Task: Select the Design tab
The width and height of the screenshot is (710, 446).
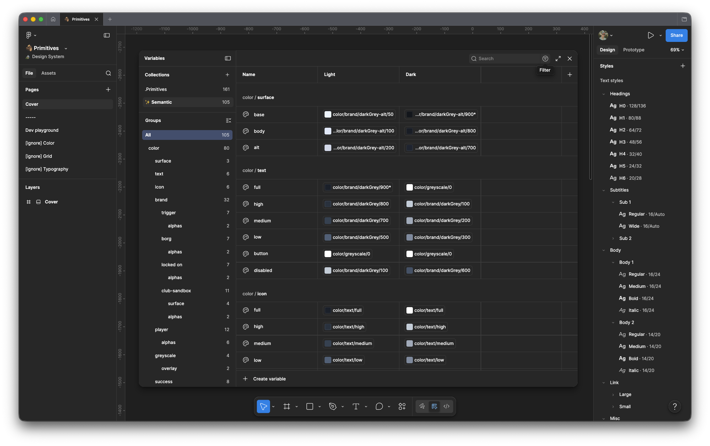Action: pyautogui.click(x=607, y=50)
